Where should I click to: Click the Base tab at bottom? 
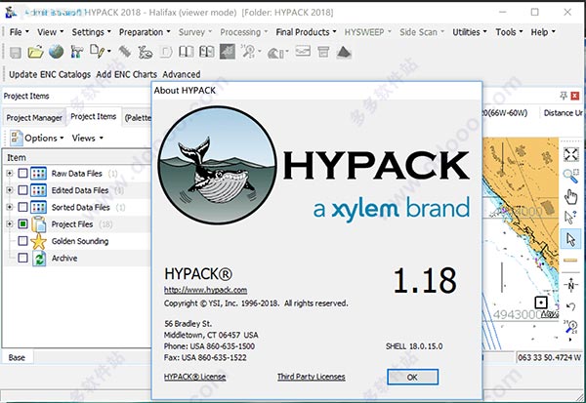[x=17, y=357]
